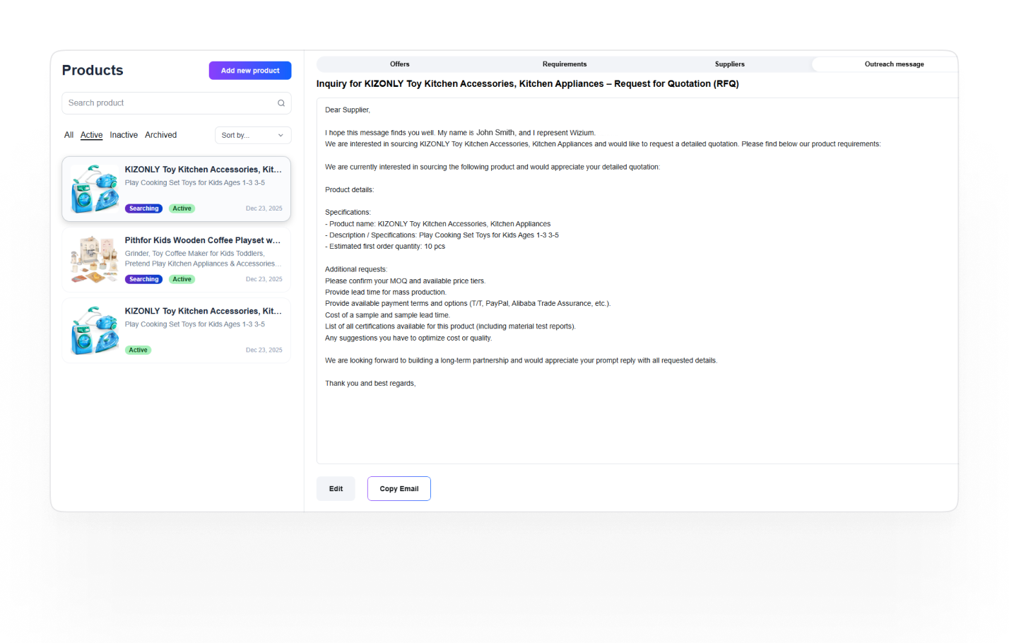Switch to the Offers tab

coord(399,64)
